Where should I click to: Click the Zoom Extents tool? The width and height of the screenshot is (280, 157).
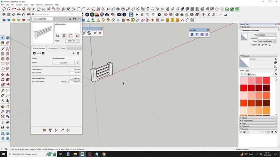(3, 116)
